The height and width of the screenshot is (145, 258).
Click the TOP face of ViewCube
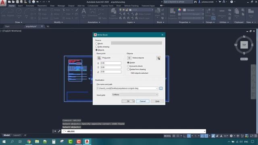(244, 45)
